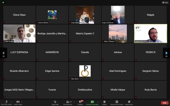The height and width of the screenshot is (106, 170).
Task: Click Rodrigo Jaramillo y Martha tile
Action: pyautogui.click(x=52, y=33)
